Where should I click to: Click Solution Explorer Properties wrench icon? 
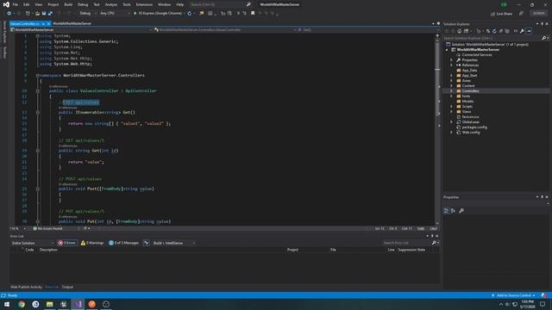point(522,31)
